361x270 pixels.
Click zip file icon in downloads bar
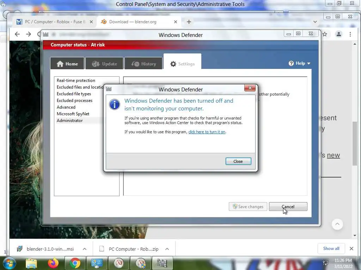pyautogui.click(x=102, y=249)
